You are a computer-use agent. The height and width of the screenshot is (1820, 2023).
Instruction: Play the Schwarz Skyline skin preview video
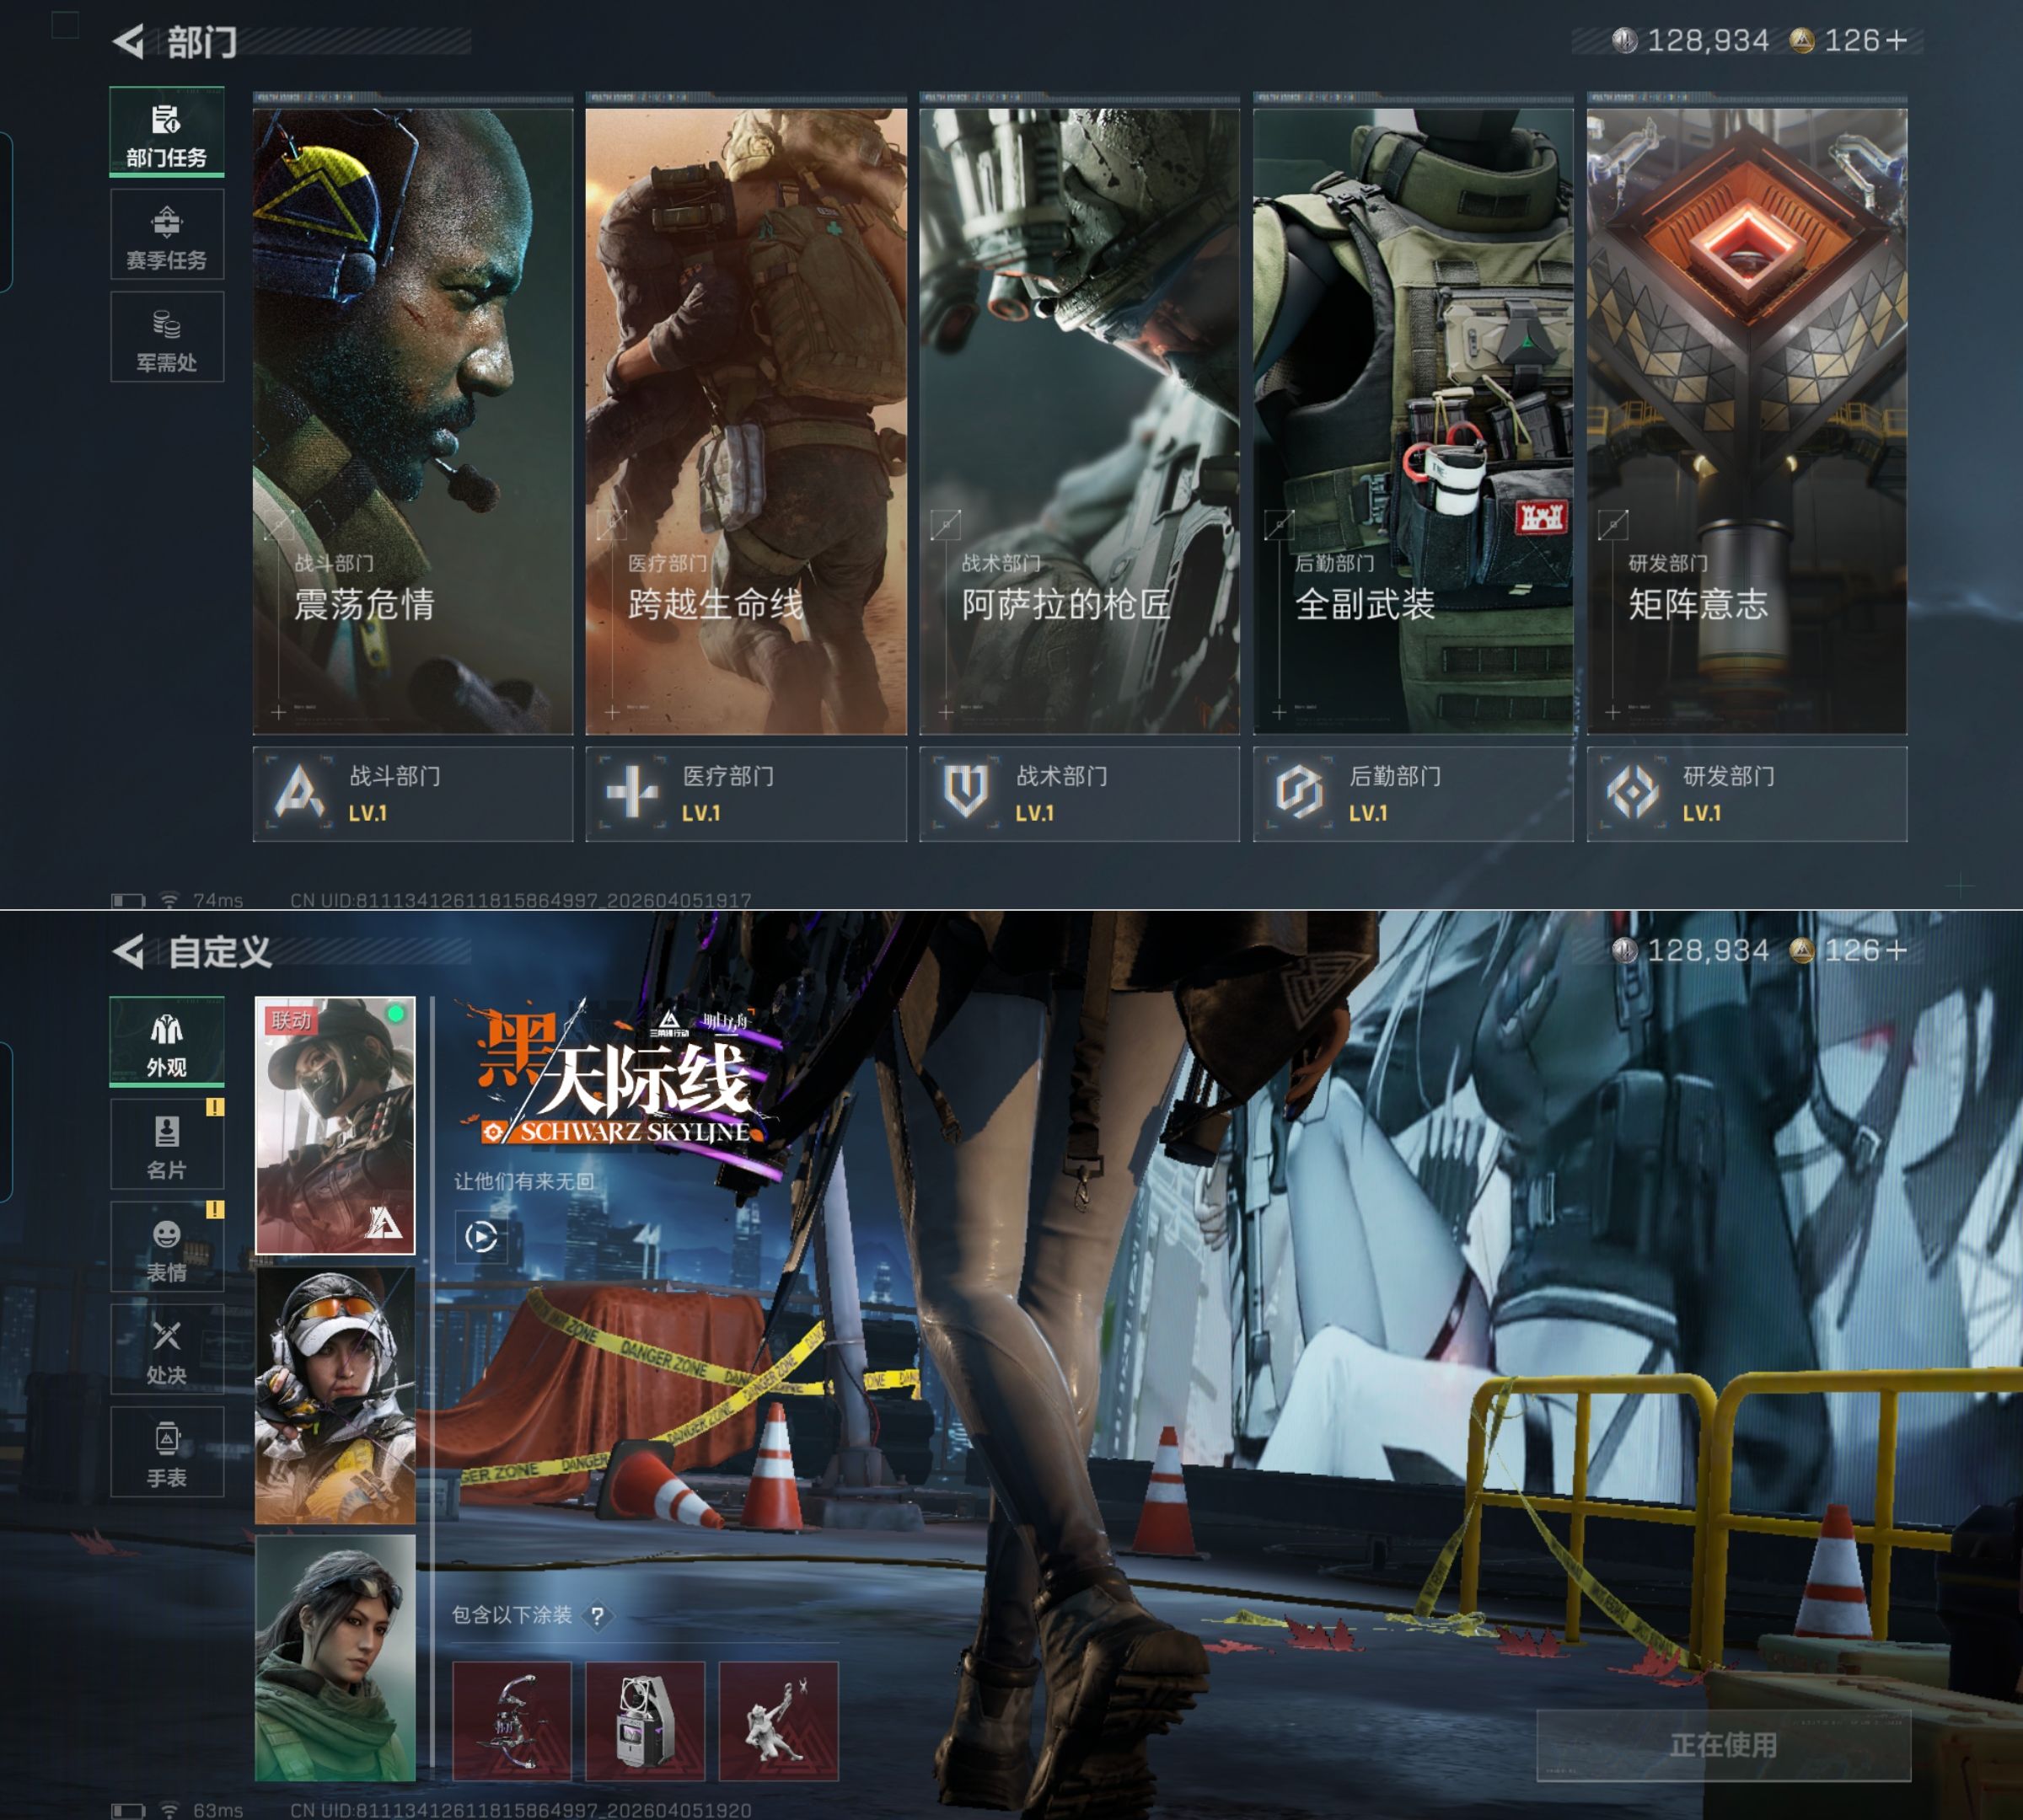480,1237
